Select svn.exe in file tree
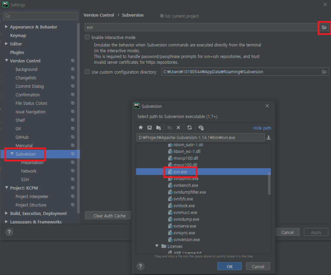This screenshot has height=275, width=331. [x=180, y=172]
